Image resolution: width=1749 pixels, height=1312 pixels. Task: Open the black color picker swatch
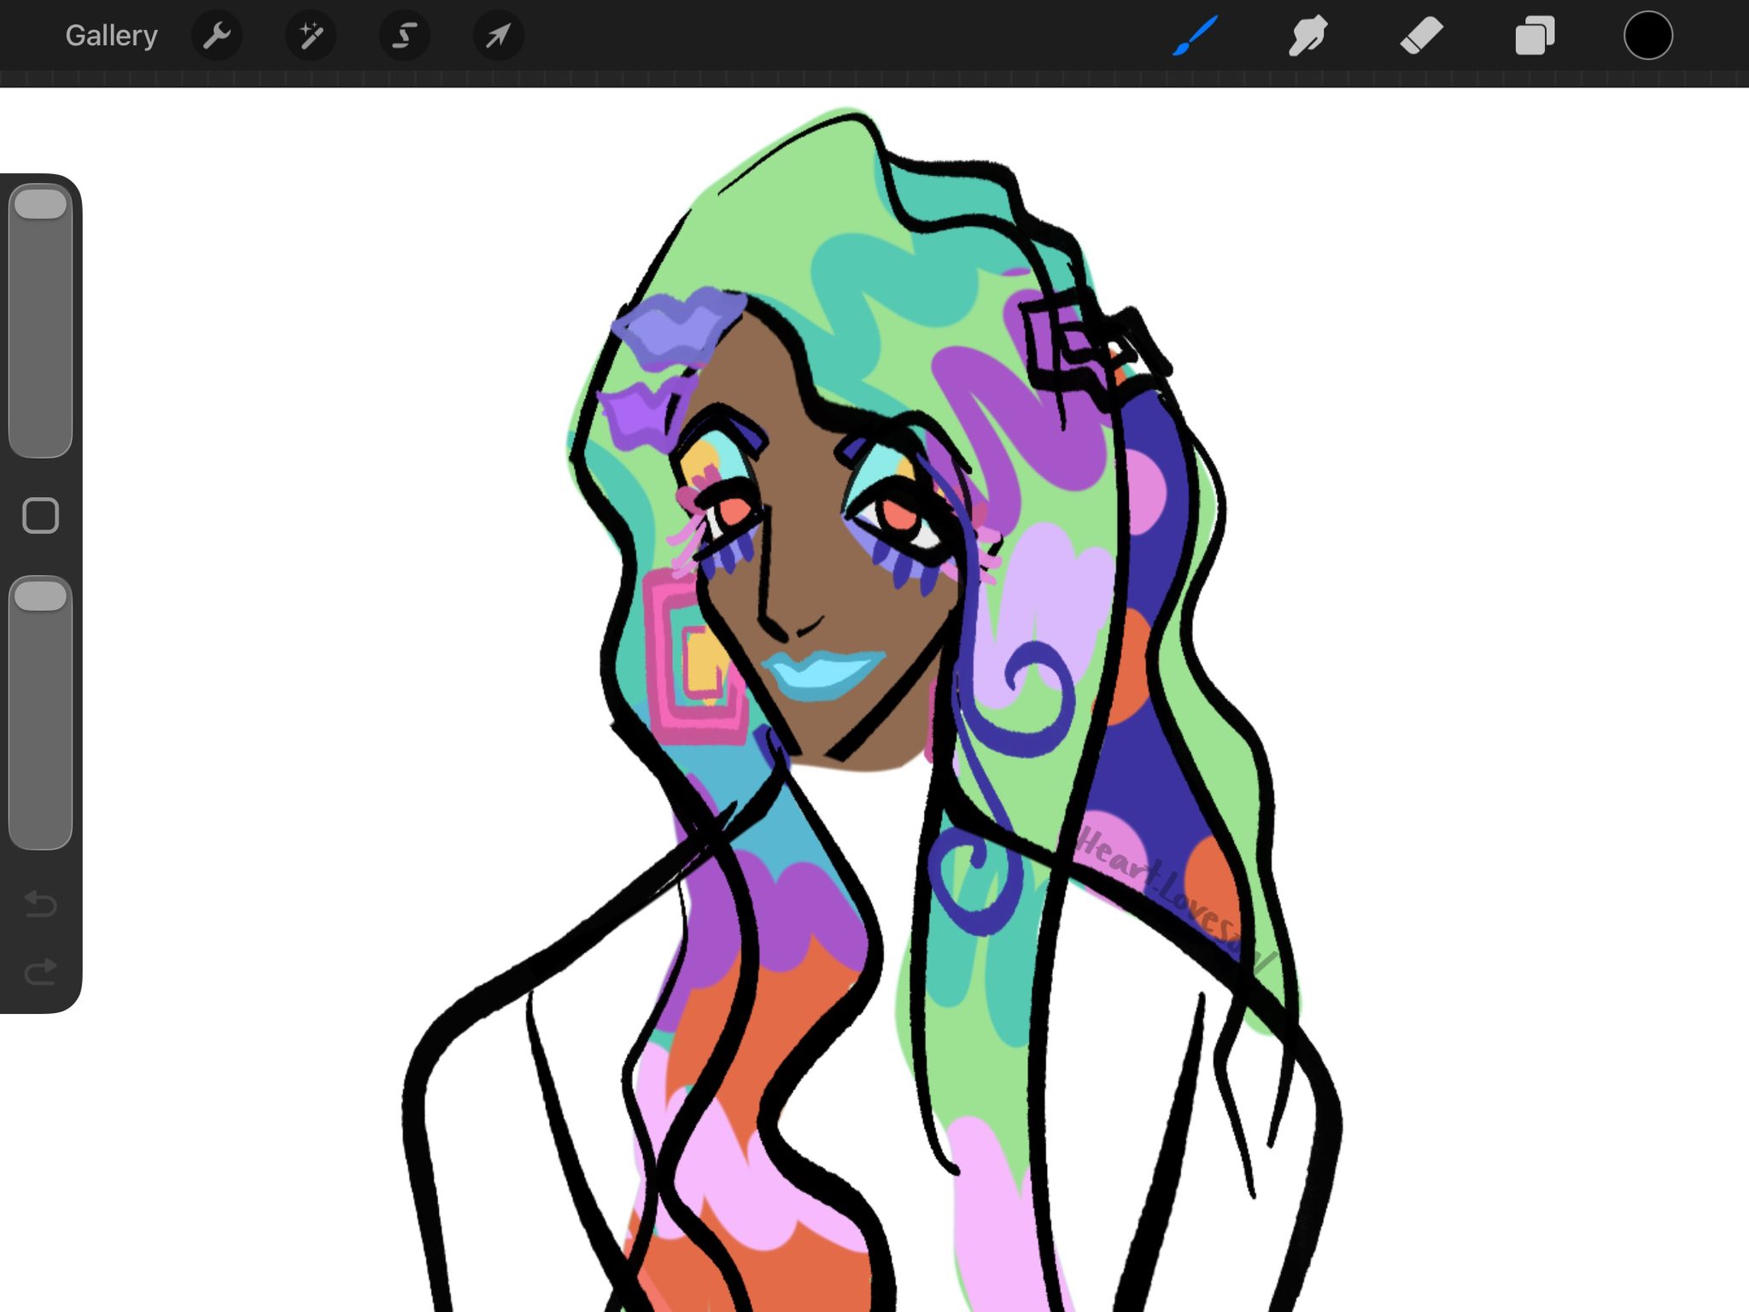tap(1647, 36)
